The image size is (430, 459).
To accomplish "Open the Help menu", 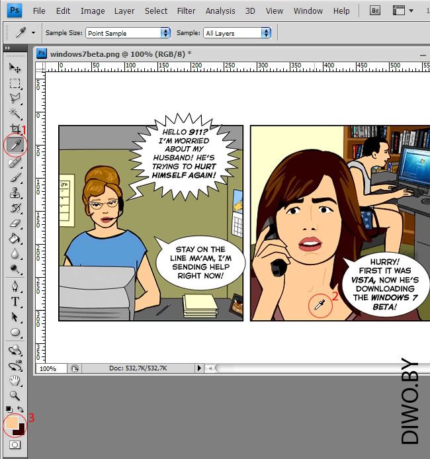I will click(x=341, y=11).
